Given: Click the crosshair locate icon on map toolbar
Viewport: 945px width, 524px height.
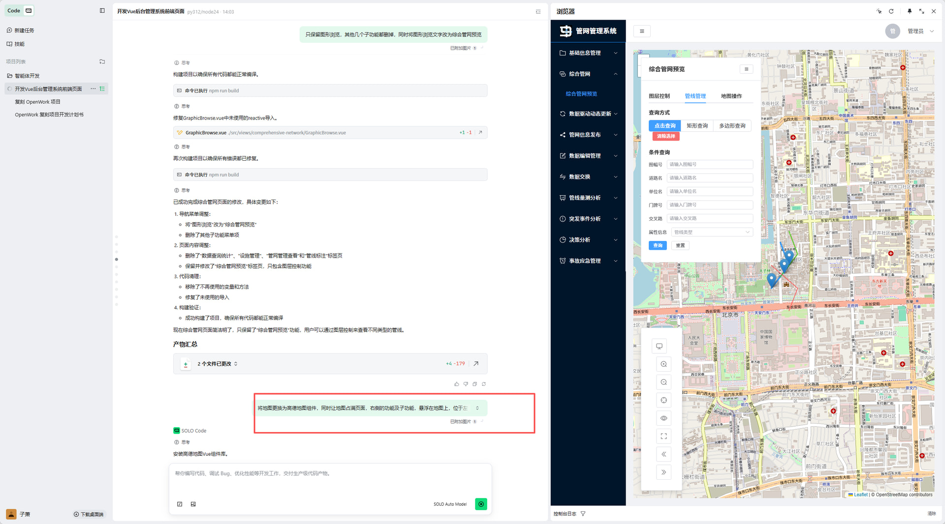Looking at the screenshot, I should tap(663, 400).
